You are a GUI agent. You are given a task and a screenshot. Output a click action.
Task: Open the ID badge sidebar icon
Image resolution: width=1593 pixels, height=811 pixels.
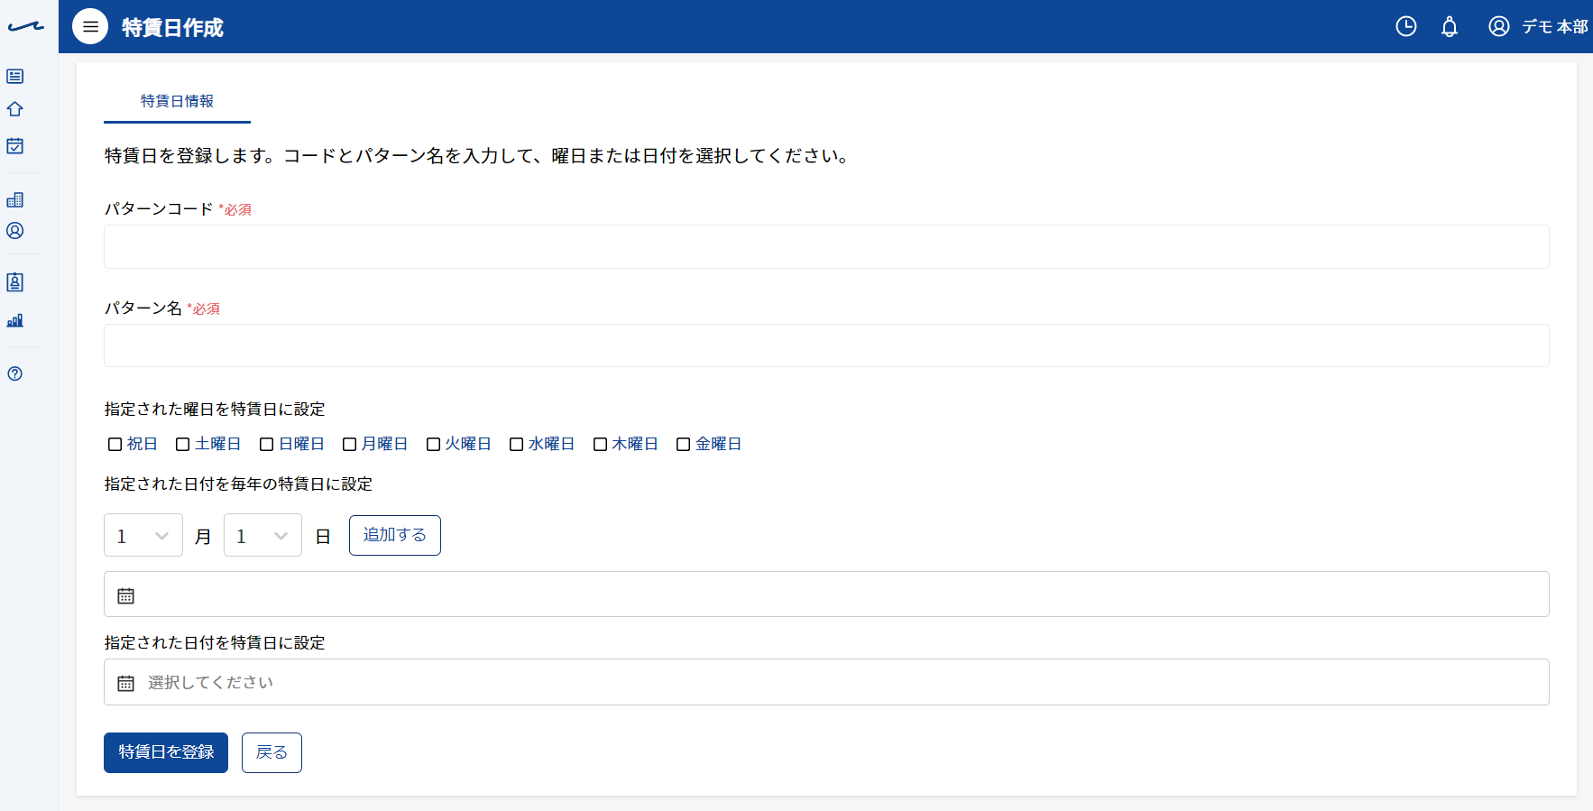(x=15, y=282)
